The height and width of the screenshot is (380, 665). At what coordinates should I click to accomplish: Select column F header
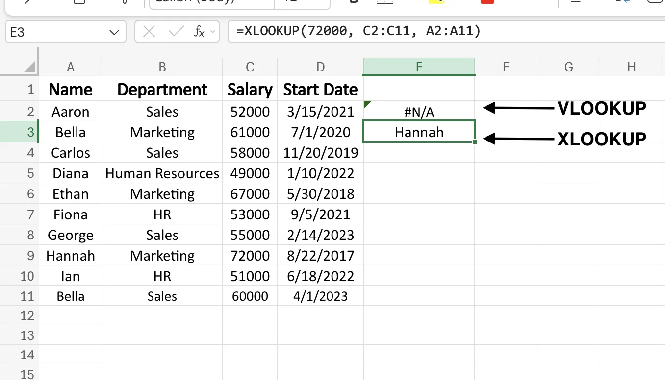tap(506, 67)
